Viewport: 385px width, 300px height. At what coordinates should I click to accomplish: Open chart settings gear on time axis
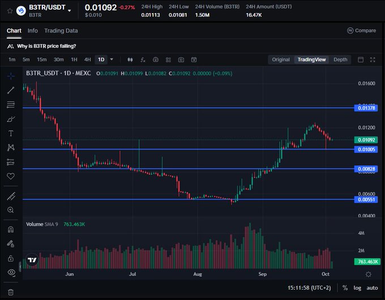(x=369, y=274)
